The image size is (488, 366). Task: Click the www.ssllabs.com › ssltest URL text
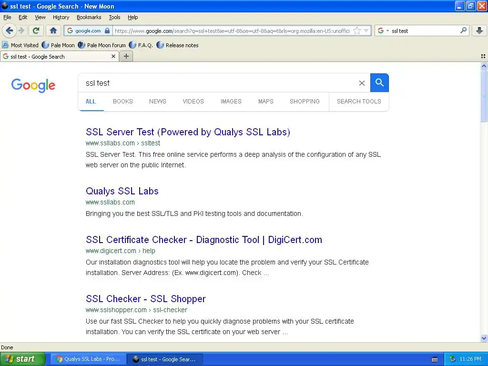click(x=123, y=143)
